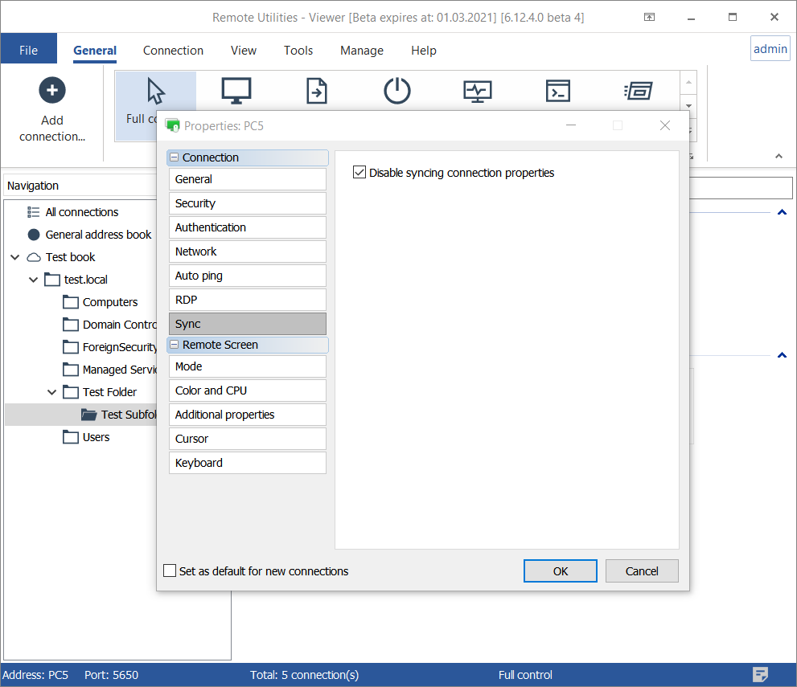
Task: Collapse the Connection section in Properties
Action: pyautogui.click(x=174, y=157)
